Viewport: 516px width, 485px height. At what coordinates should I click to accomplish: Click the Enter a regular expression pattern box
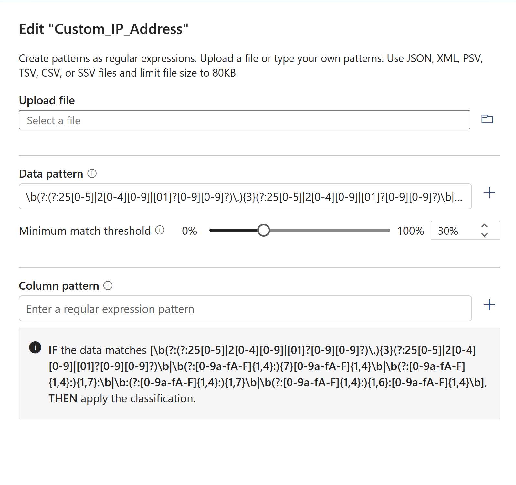point(245,308)
